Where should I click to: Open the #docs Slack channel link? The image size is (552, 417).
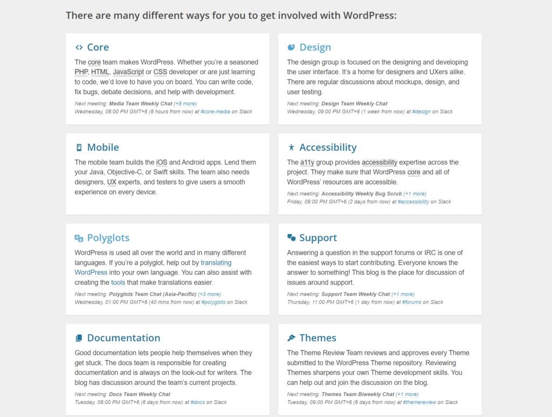pyautogui.click(x=197, y=402)
